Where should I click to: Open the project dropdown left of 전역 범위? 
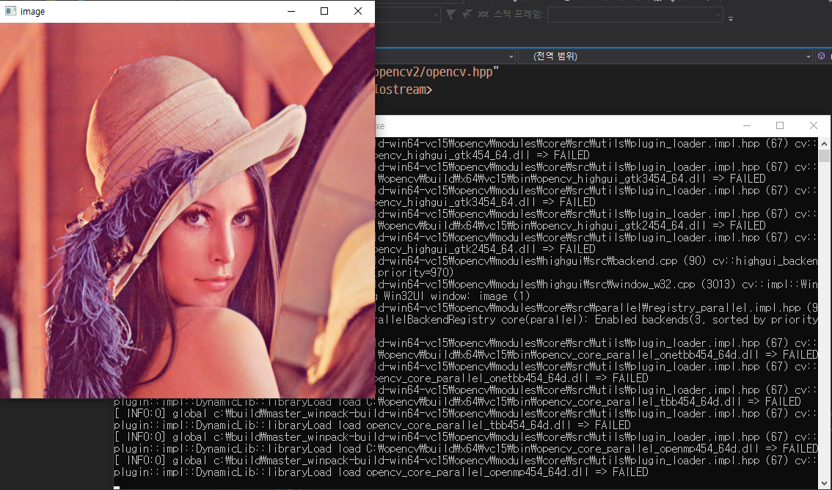445,56
